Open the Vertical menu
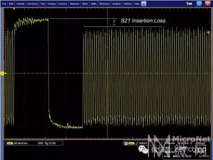The image size is (213, 160). 20,4
